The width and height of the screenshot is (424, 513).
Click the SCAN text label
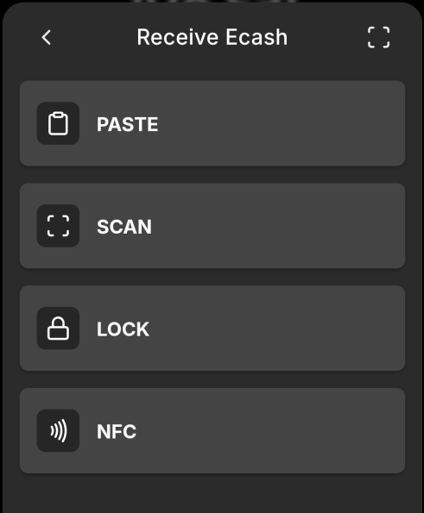coord(124,227)
